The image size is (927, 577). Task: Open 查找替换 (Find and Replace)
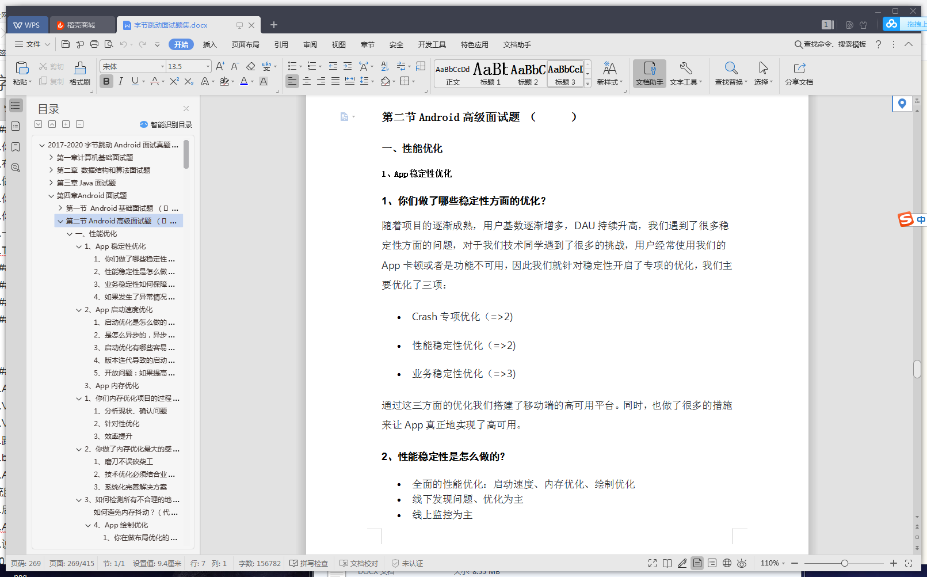coord(731,73)
